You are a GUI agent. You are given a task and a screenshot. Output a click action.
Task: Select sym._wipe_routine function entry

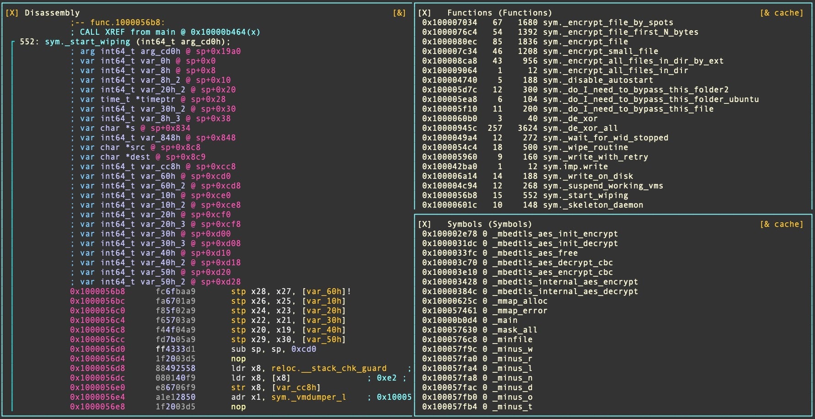point(585,147)
